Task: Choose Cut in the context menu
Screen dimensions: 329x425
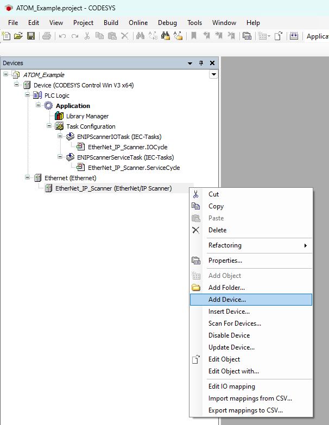Action: pyautogui.click(x=251, y=194)
